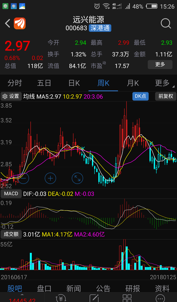
Task: Open chart 设置 gear button
Action: 11,96
